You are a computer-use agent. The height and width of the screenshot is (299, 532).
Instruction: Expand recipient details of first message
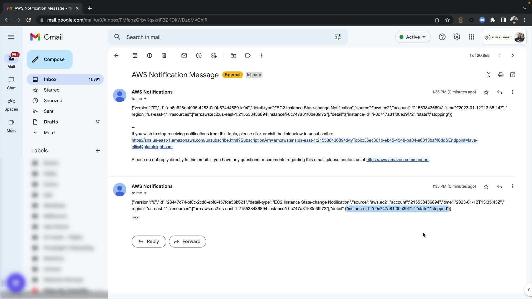[145, 99]
